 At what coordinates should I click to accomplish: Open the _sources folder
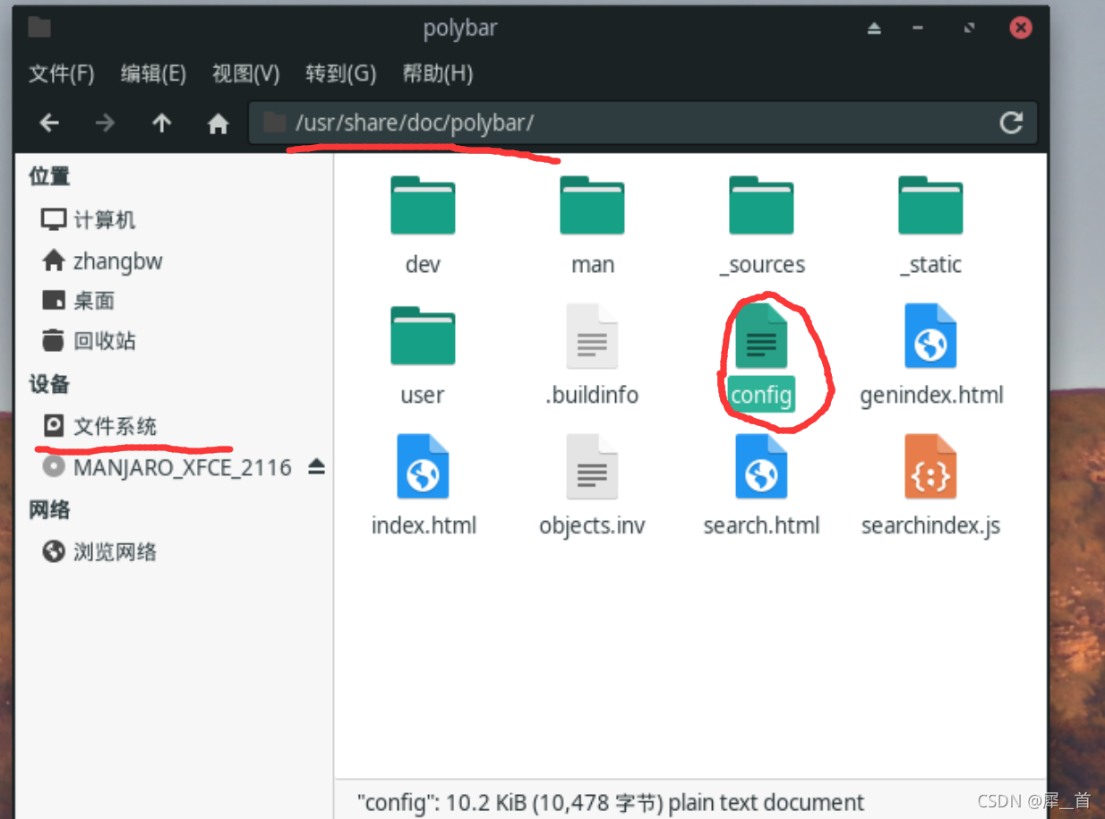click(760, 206)
